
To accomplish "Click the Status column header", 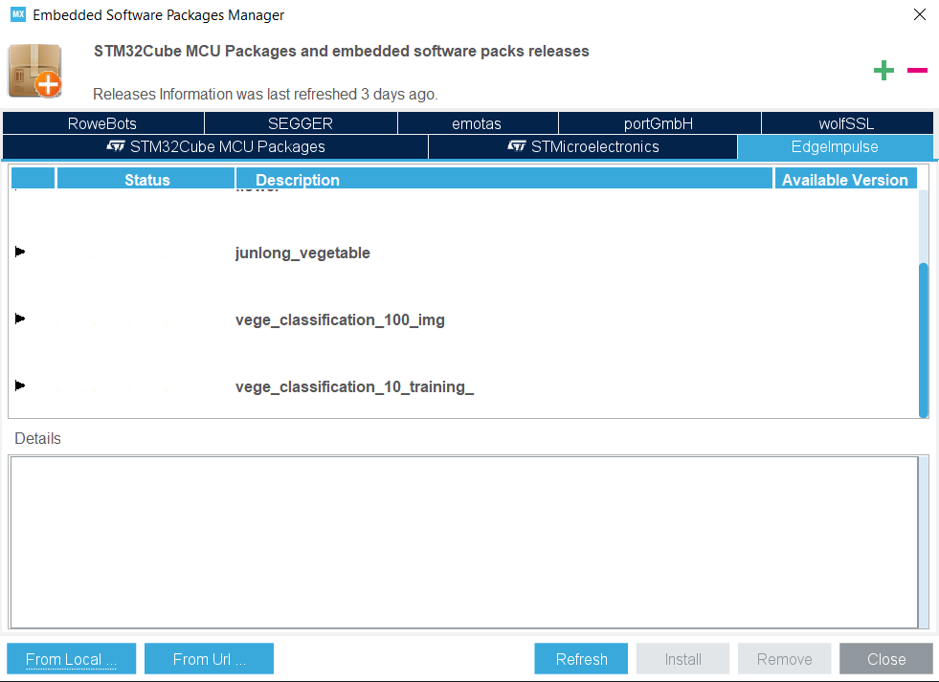I will pyautogui.click(x=146, y=179).
